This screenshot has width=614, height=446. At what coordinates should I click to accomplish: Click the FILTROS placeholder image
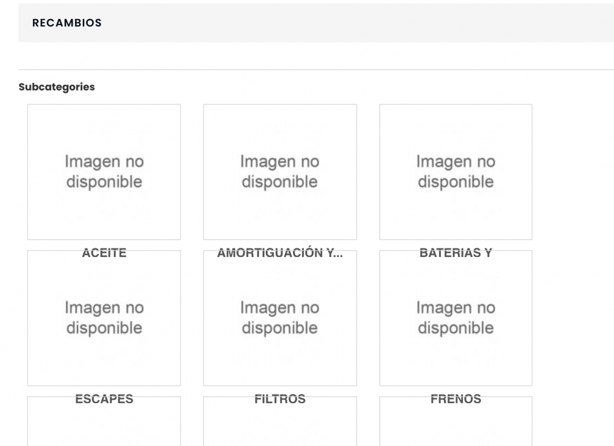(279, 318)
